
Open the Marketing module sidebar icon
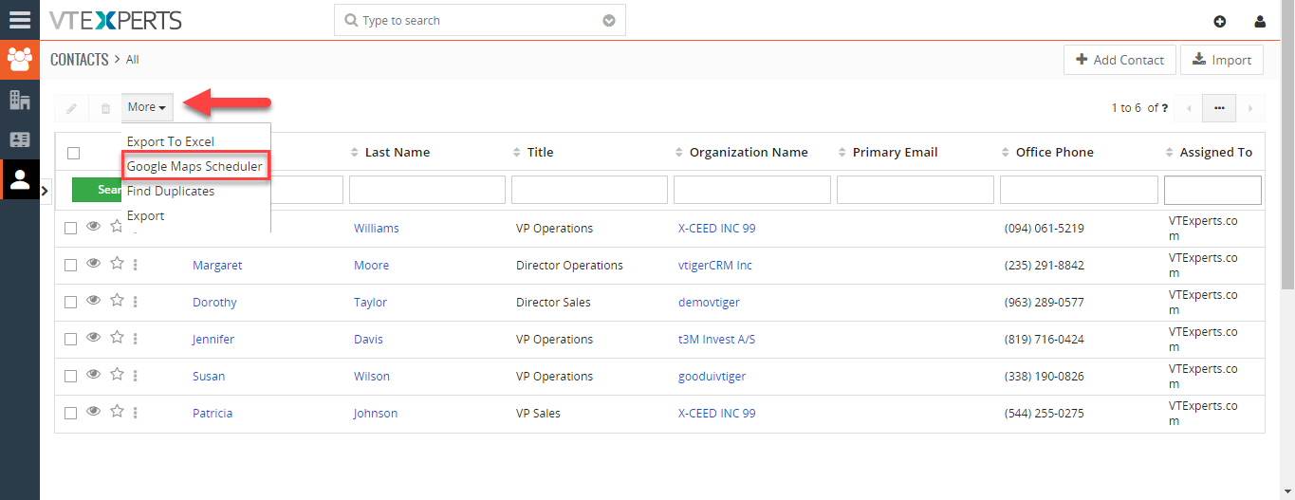[19, 60]
